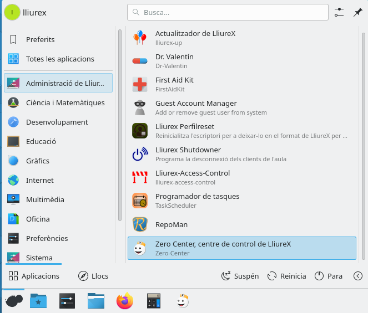Switch to the Aplicacions tab
Viewport: 368px width, 313px height.
(34, 276)
